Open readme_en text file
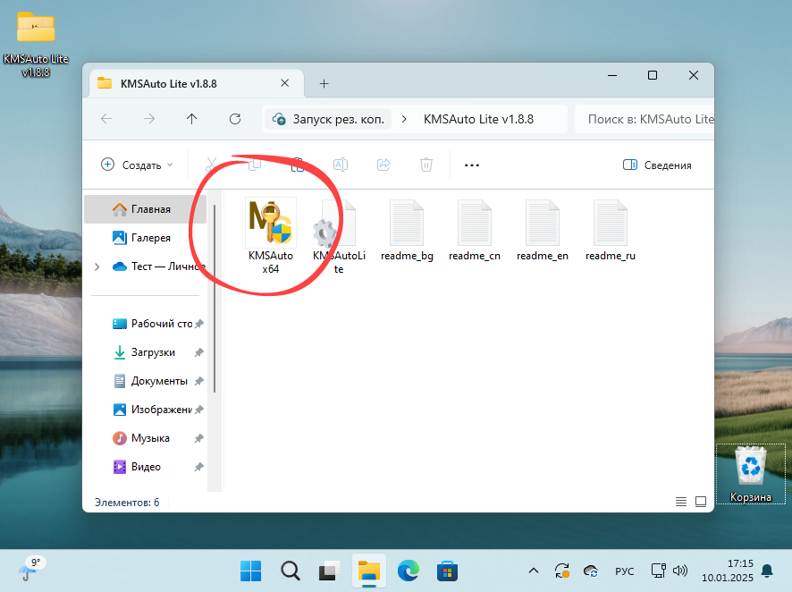Screen dimensions: 792x592 click(x=542, y=222)
